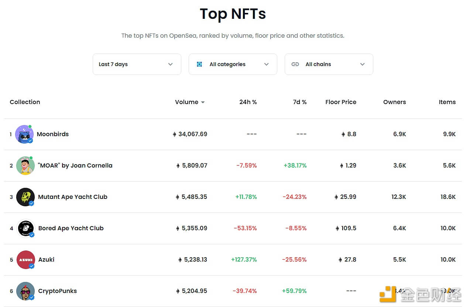Open Mutant Ape Yacht Club collection link
This screenshot has height=307, width=466.
73,197
